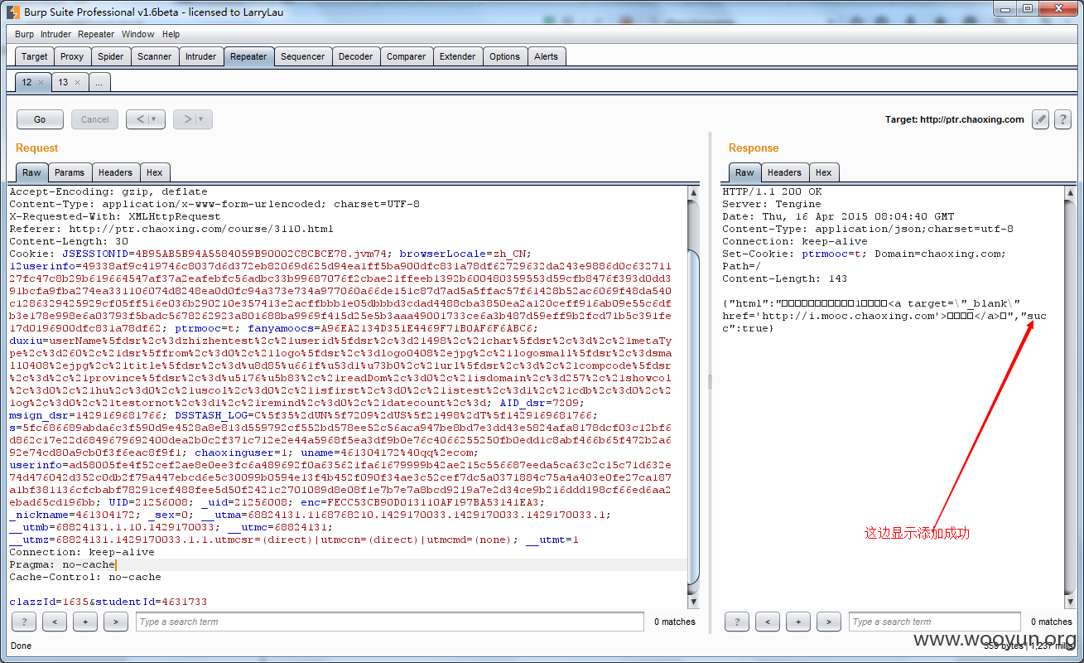The height and width of the screenshot is (663, 1084).
Task: Switch to the Options tab
Action: coord(504,56)
